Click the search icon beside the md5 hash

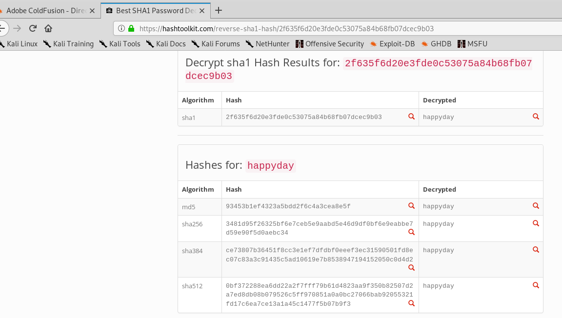tap(411, 206)
